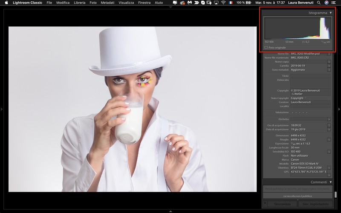Click the icon beside the Cartella row
This screenshot has width=341, height=213.
[x=329, y=66]
